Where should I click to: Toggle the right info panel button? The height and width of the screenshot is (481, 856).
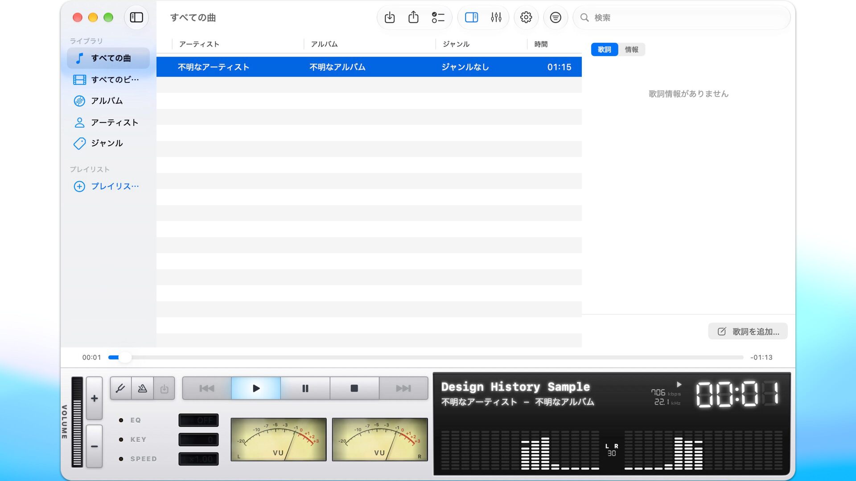[471, 17]
